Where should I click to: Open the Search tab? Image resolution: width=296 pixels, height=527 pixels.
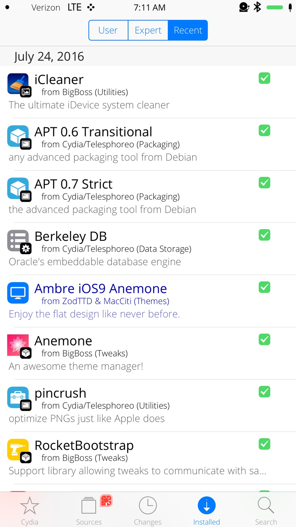(266, 511)
